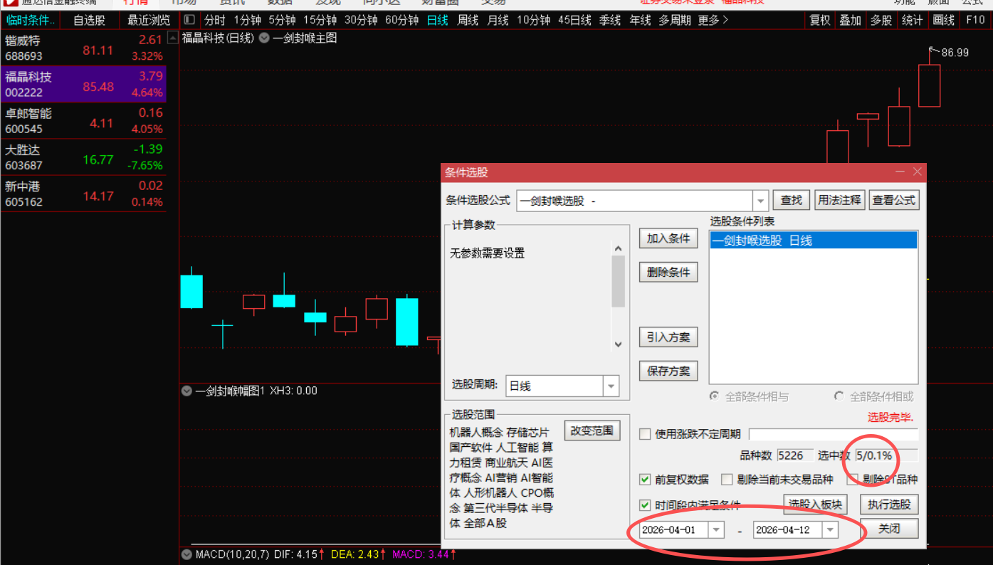This screenshot has height=565, width=993.
Task: Select 分时 chart period
Action: click(214, 21)
